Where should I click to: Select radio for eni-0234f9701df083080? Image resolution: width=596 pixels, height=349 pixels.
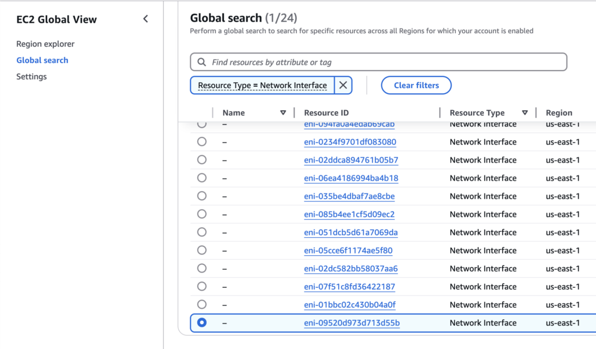coord(202,142)
